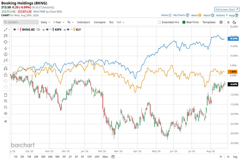Open the date range calendar picker

(x=113, y=156)
